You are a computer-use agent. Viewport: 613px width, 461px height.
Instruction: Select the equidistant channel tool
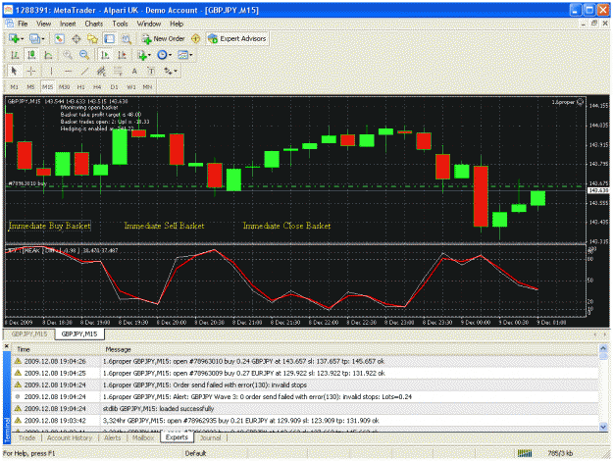(x=101, y=72)
